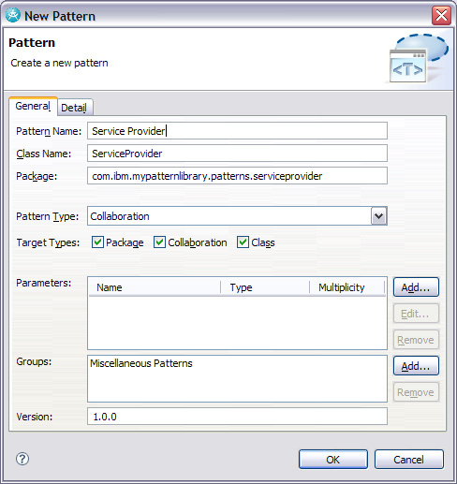Screen dimensions: 457x484
Task: Cancel the new pattern dialog
Action: click(409, 460)
